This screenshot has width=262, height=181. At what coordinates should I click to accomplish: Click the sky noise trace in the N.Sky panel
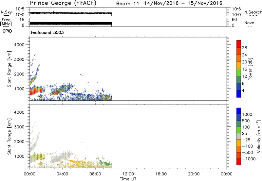coord(71,13)
